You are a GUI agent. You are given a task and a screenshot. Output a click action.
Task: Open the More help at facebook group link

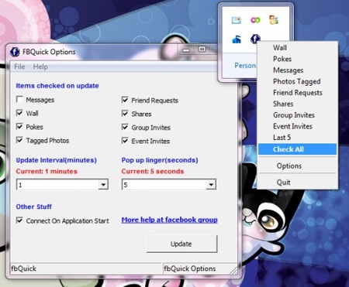click(169, 220)
